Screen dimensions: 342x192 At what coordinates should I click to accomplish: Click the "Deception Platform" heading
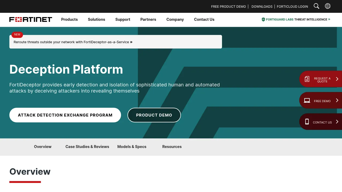66,69
